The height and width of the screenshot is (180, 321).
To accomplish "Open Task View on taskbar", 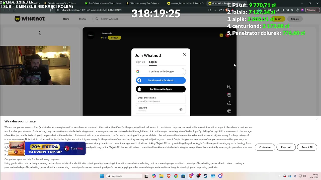I will coord(146,176).
